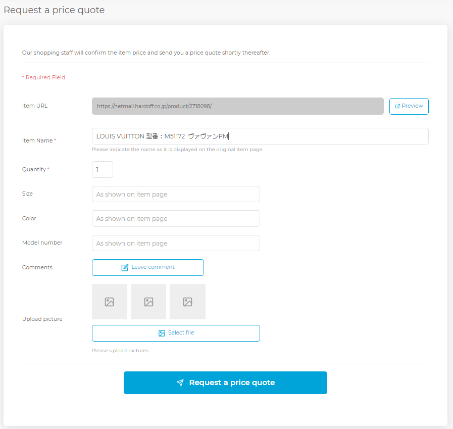
Task: Click the Select file button label
Action: (x=181, y=332)
